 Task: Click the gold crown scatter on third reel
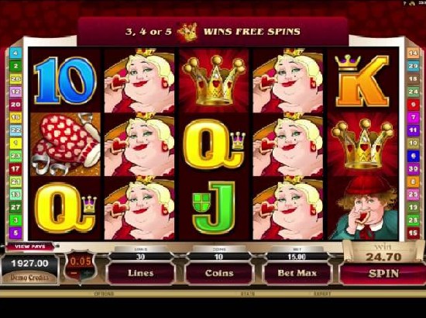214,80
